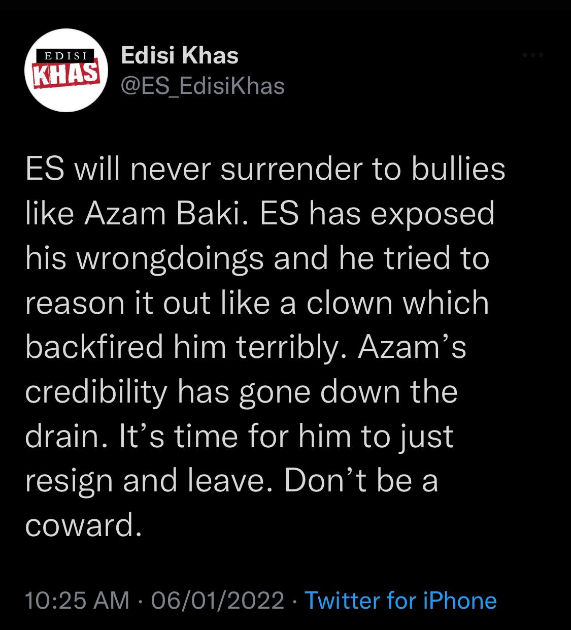Tap the word 'backfired' in the tweet
This screenshot has width=571, height=630.
point(94,347)
